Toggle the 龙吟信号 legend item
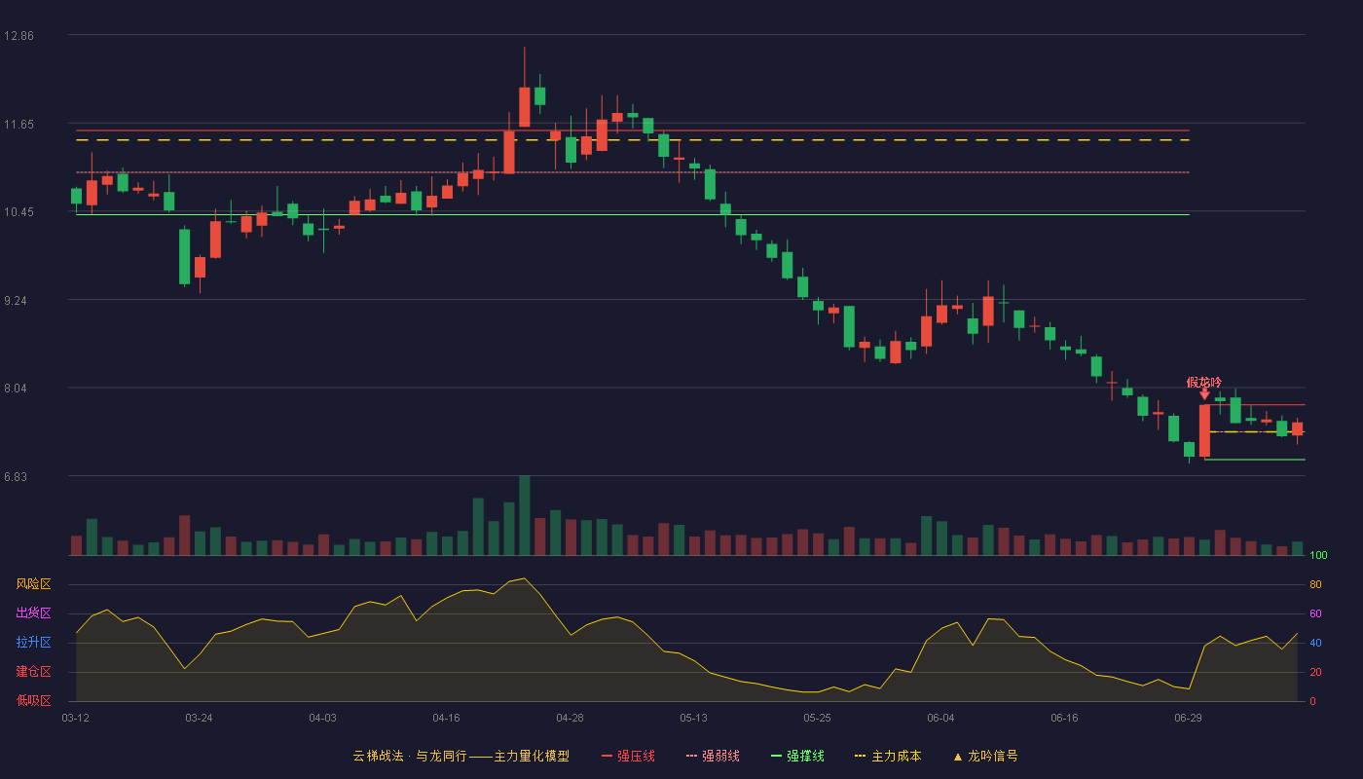This screenshot has width=1363, height=779. (985, 756)
